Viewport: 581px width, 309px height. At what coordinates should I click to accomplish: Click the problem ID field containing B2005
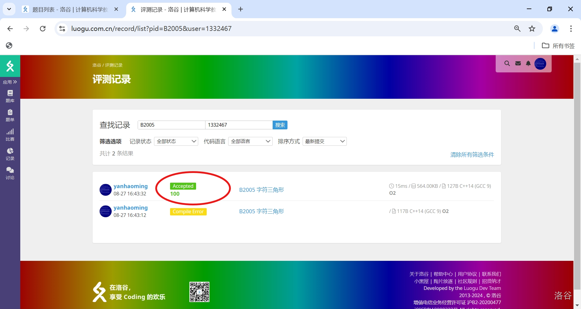coord(171,125)
